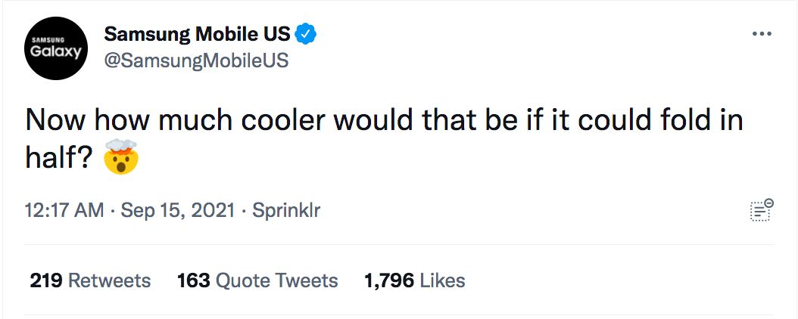Click the Sep 15, 2021 date
The width and height of the screenshot is (798, 319).
pos(178,210)
